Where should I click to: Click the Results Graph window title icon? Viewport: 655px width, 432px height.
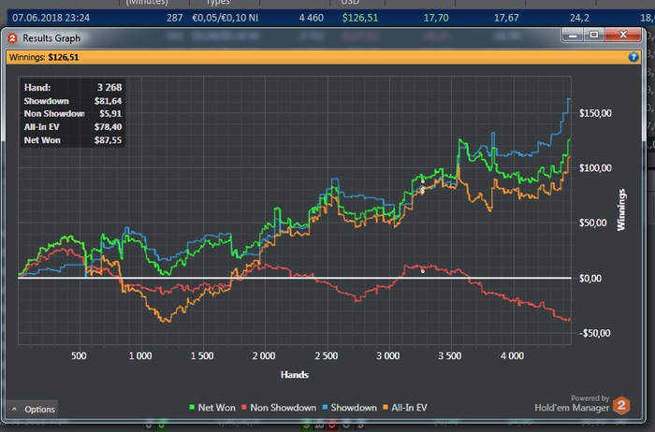12,38
